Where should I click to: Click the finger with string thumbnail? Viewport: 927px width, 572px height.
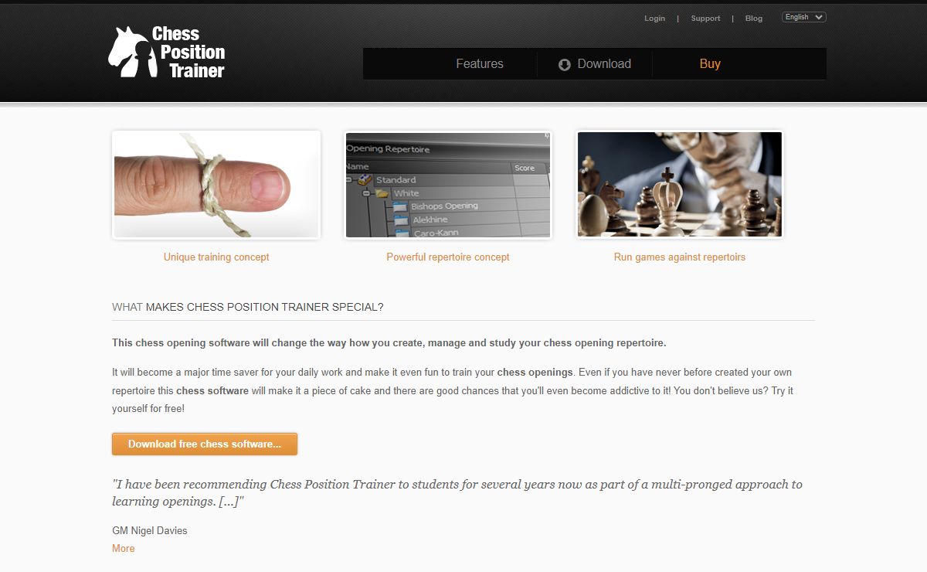point(216,185)
